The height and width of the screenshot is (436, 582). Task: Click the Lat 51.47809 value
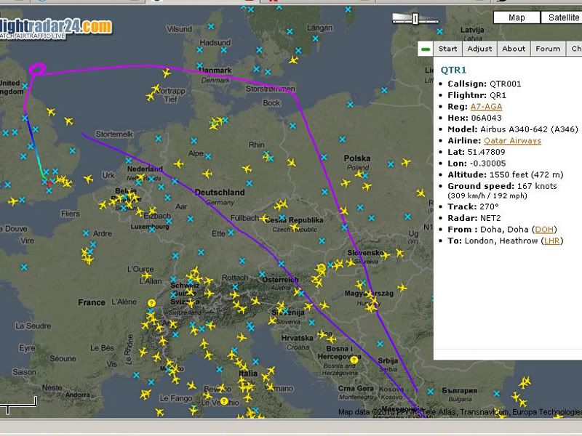click(x=486, y=152)
